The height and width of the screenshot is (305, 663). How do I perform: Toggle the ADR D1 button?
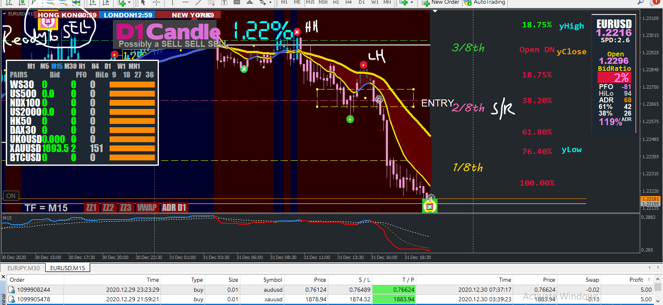tap(174, 208)
